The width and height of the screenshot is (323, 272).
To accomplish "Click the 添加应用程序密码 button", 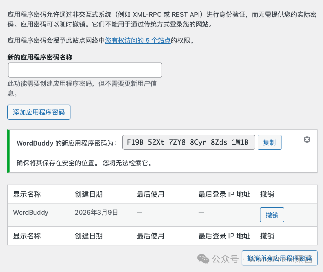I will (x=39, y=112).
